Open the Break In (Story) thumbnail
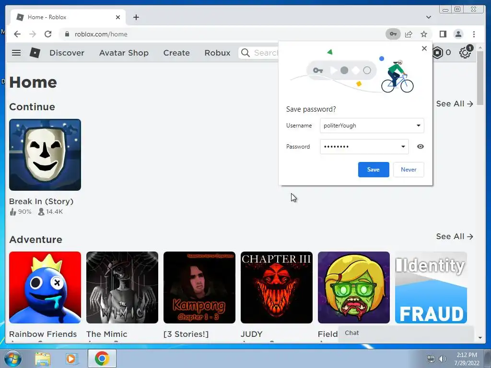 pyautogui.click(x=45, y=155)
